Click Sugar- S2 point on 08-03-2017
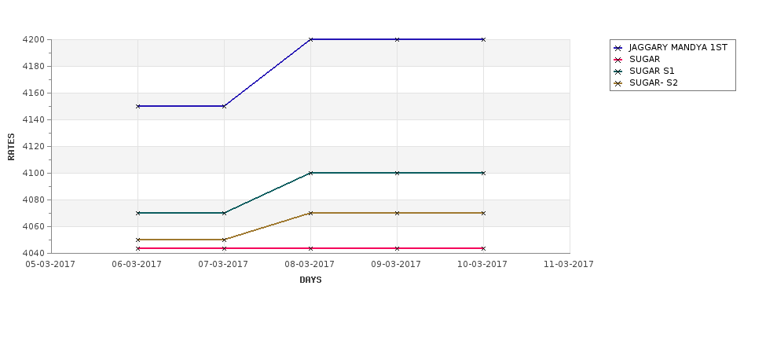Viewport: 766px width, 337px height. coord(310,213)
